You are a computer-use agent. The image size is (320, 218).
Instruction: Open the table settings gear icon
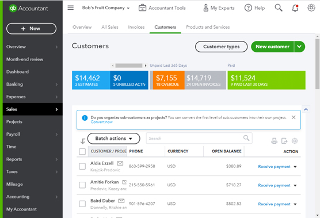[295, 141]
